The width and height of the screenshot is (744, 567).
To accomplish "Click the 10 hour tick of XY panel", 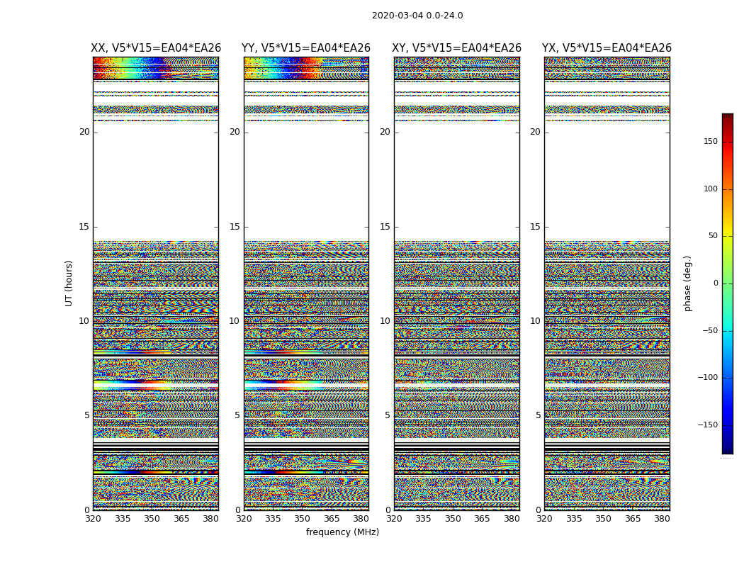I will [385, 321].
